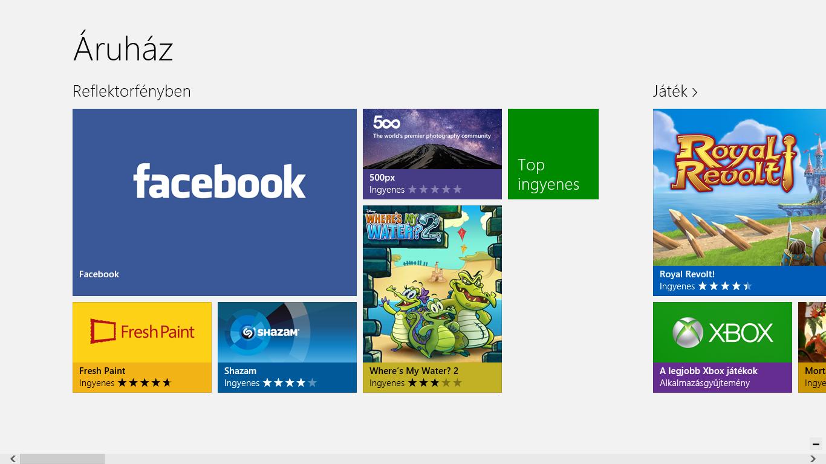Open the Fresh Paint app tile

pos(142,347)
